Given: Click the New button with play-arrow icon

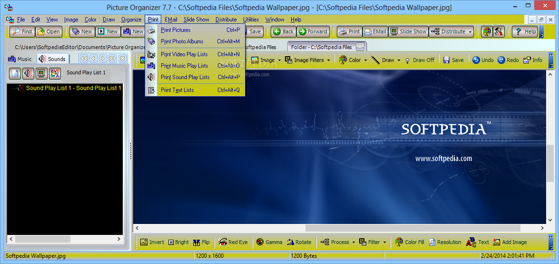Looking at the screenshot, I should [x=108, y=31].
